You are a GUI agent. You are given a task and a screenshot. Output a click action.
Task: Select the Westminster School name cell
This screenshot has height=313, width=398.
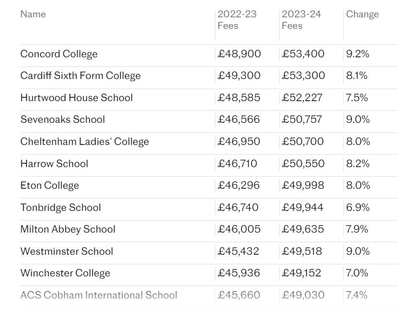pyautogui.click(x=67, y=251)
